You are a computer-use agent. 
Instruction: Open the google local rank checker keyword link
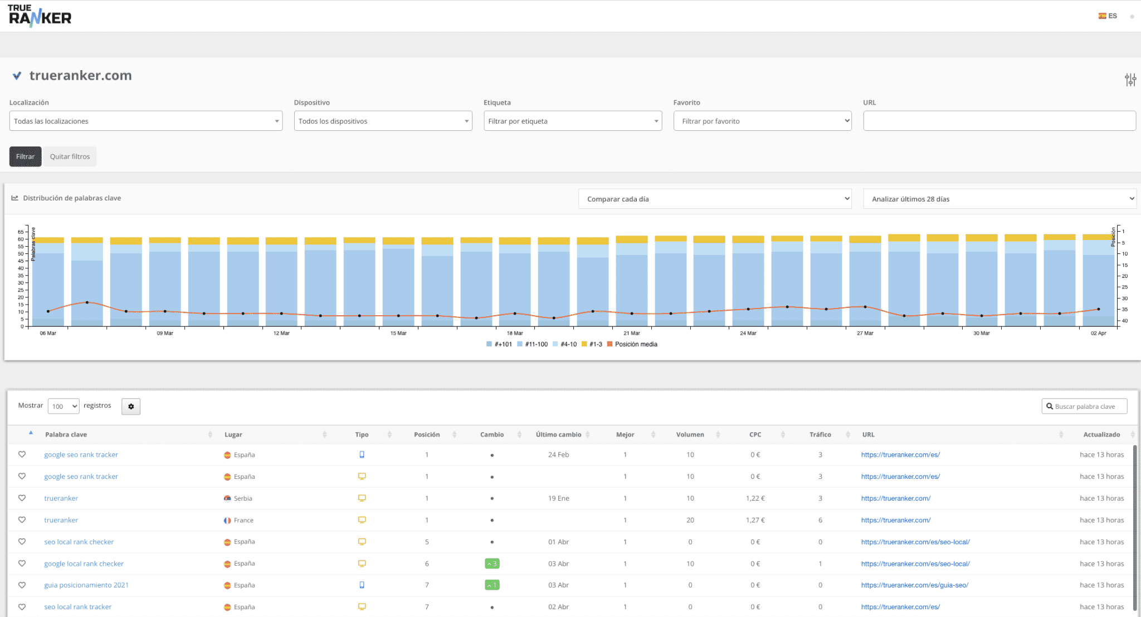click(x=84, y=564)
